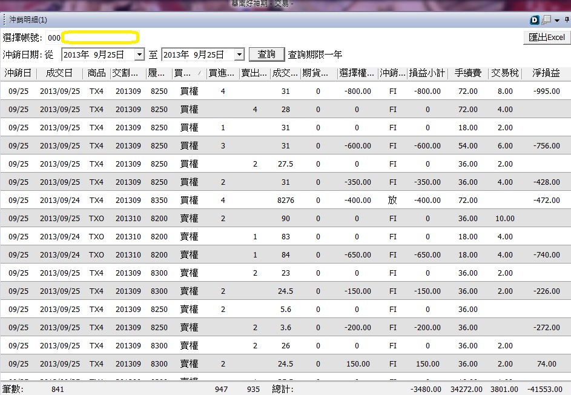Click the 8350 strike price cell

159,200
